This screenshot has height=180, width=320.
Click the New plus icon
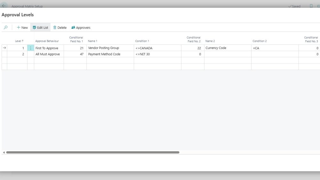(18, 27)
